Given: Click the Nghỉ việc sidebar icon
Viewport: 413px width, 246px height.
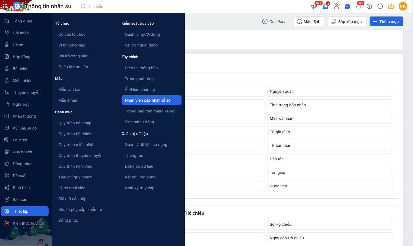Looking at the screenshot, I should 7,104.
